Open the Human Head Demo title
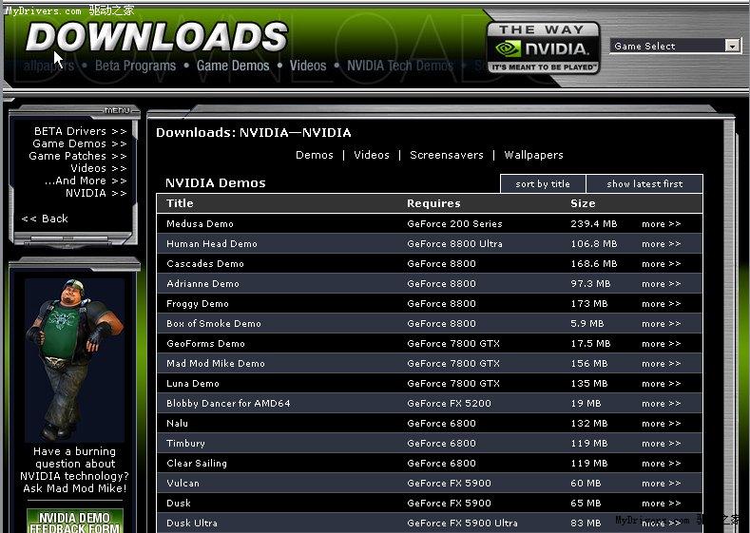Image resolution: width=750 pixels, height=533 pixels. (212, 244)
